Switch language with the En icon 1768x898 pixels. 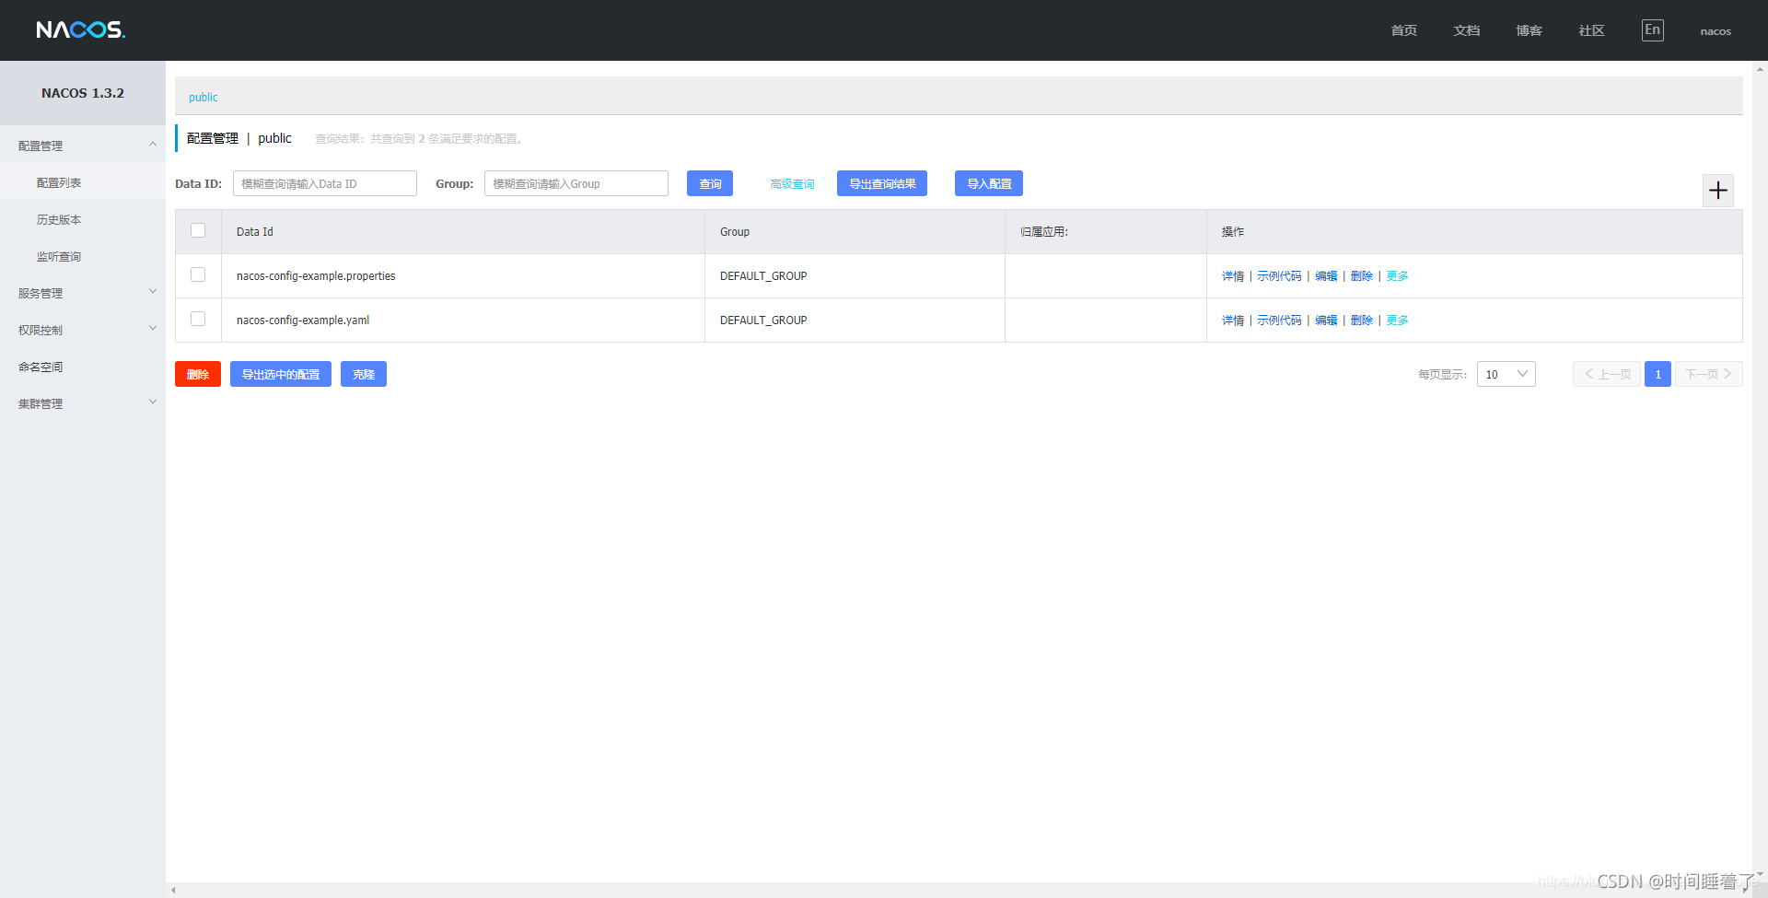click(x=1652, y=30)
